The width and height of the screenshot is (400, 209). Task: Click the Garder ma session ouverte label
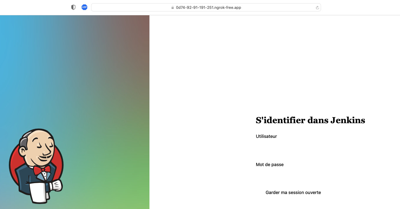click(x=293, y=193)
